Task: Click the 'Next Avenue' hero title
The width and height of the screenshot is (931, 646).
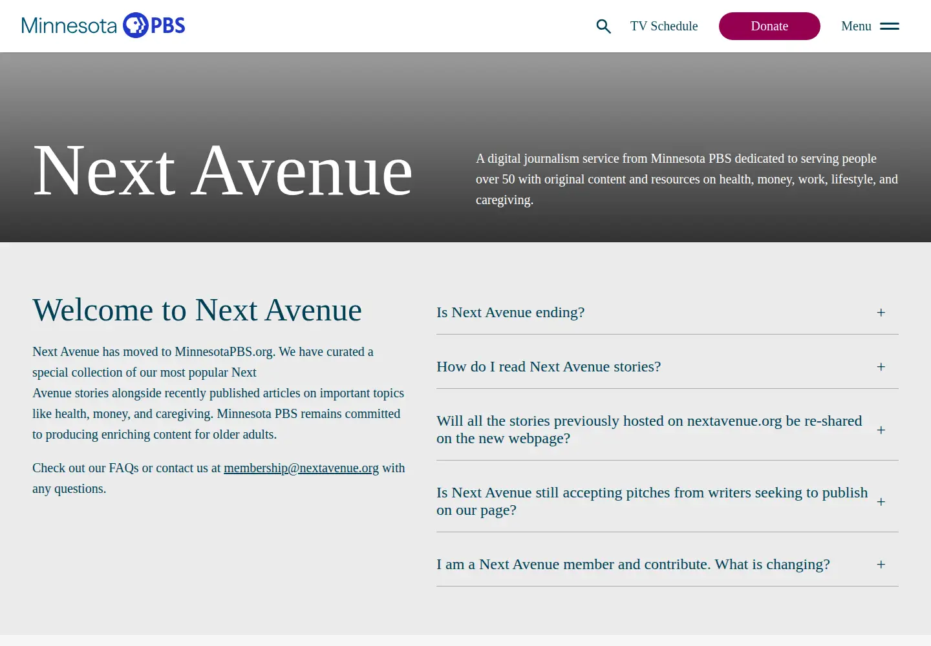Action: [222, 171]
